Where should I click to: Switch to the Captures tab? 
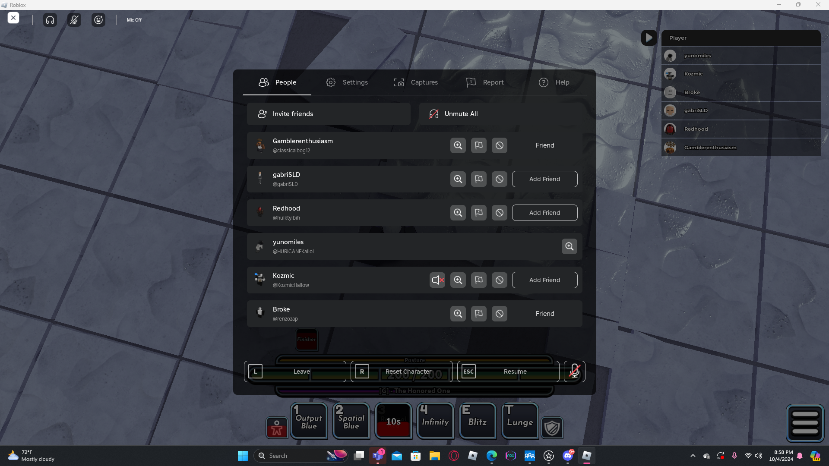(x=416, y=82)
